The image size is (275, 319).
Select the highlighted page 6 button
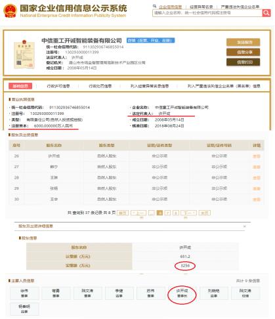click(160, 213)
